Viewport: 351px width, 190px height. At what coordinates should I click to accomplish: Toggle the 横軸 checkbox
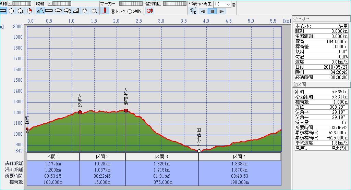(10, 3)
